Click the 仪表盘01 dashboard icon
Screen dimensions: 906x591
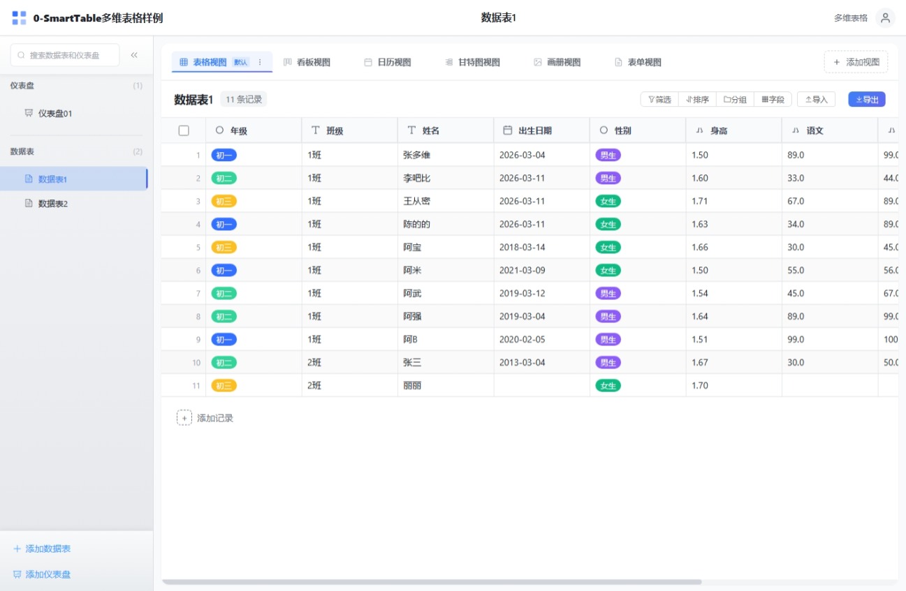pos(29,113)
